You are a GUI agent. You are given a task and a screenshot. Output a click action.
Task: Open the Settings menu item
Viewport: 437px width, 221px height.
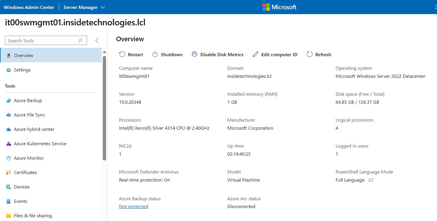tap(51, 70)
